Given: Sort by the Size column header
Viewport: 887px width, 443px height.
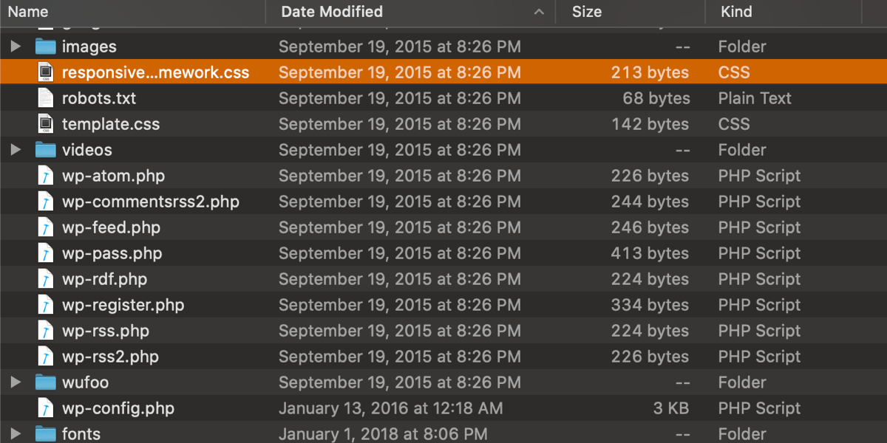Looking at the screenshot, I should 587,12.
